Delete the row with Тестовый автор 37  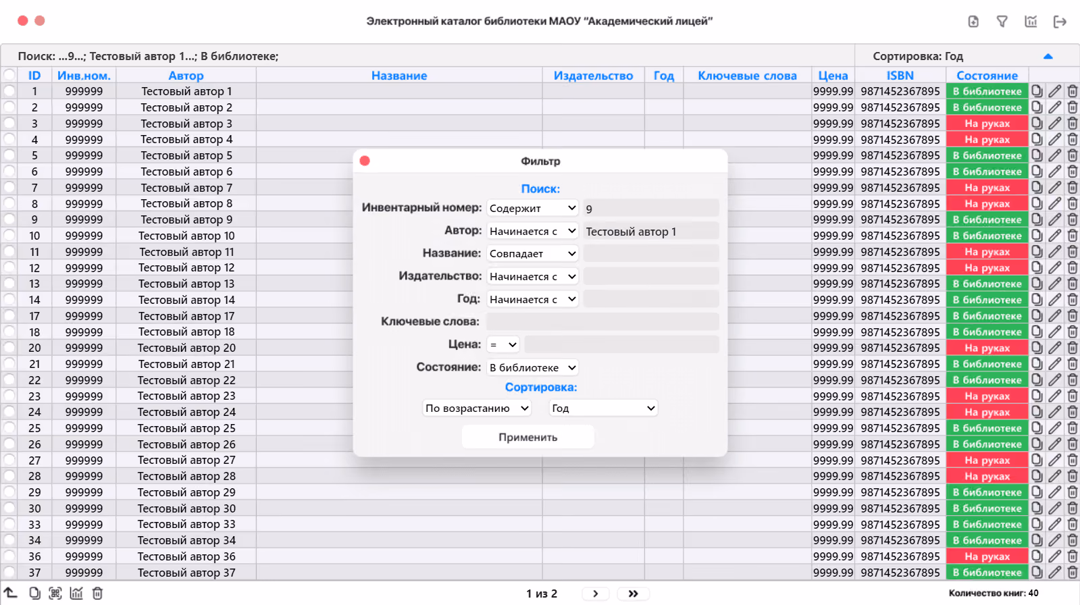click(1072, 572)
